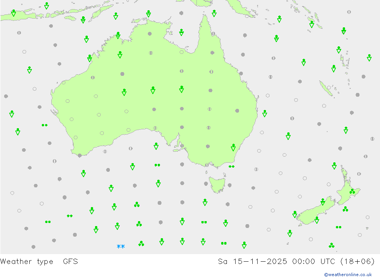Viewport: 380px width, 278px height.
Task: Click the 'Sa 15-11-2025' date text
Action: point(252,262)
